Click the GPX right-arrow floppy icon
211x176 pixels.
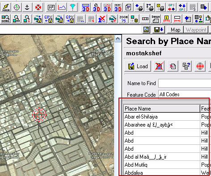[70, 19]
